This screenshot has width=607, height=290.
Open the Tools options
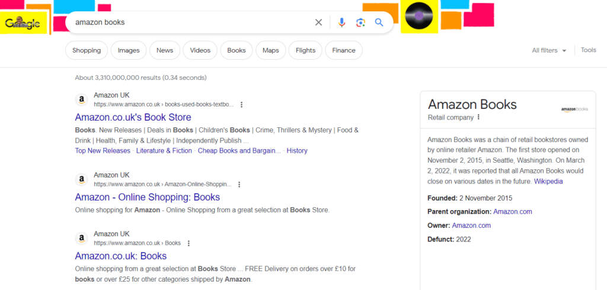pyautogui.click(x=589, y=50)
